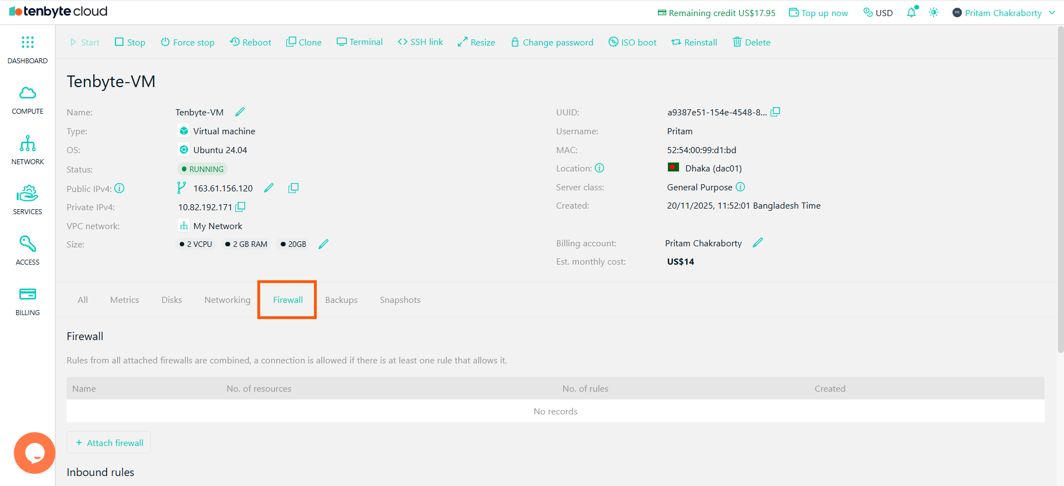The width and height of the screenshot is (1064, 486).
Task: Show Server class info icon
Action: (x=740, y=187)
